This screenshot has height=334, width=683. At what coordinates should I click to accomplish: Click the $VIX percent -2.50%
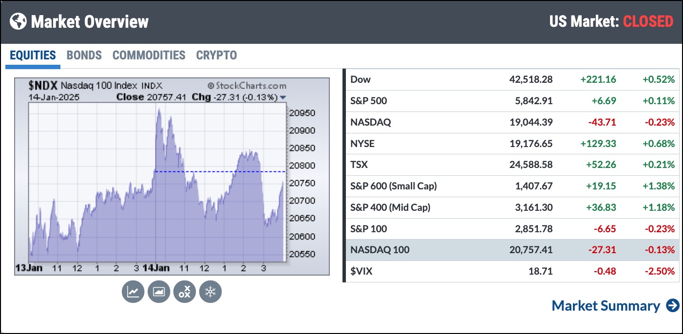tap(659, 271)
